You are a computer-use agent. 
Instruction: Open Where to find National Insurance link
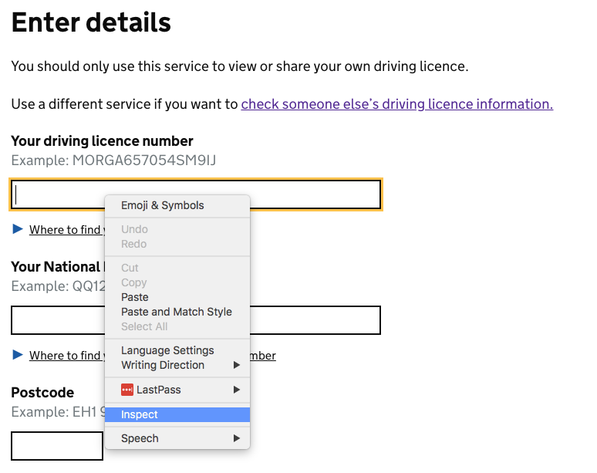coord(67,355)
